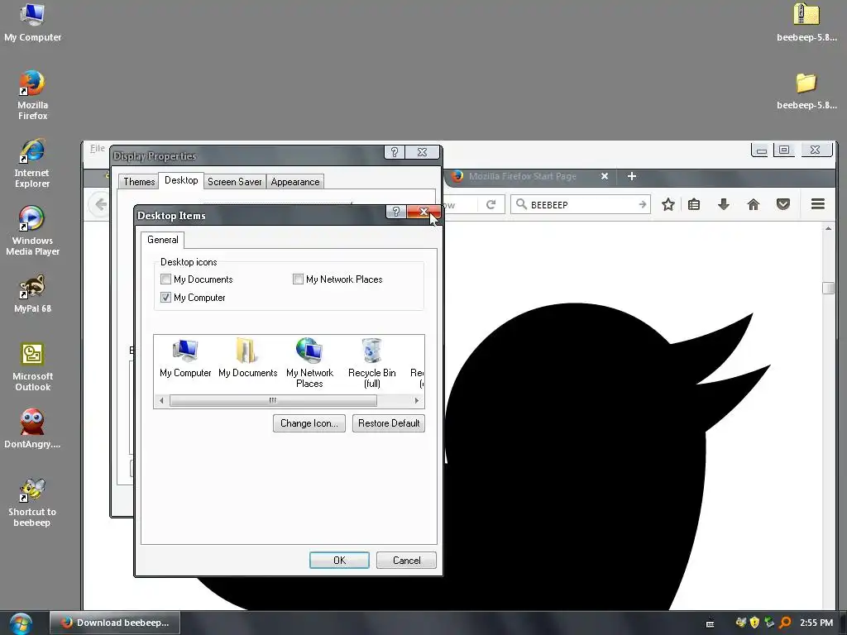Select My Computer icon in Desktop Items list

pyautogui.click(x=185, y=358)
